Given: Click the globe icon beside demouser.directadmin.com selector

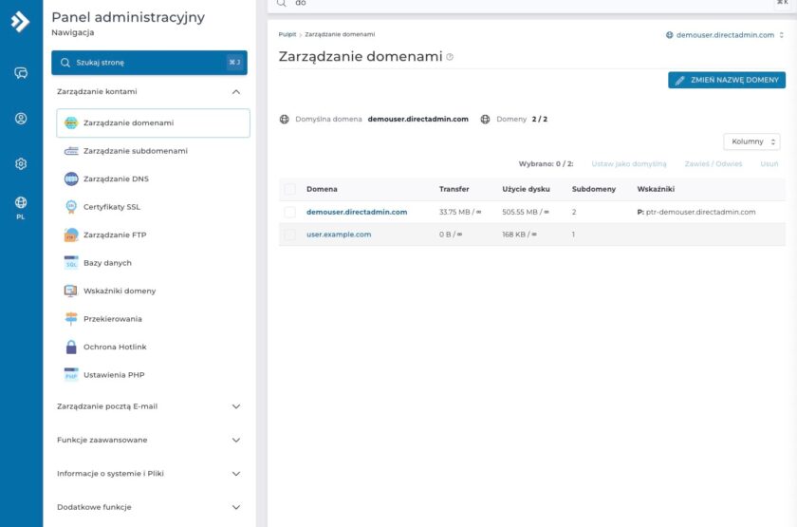Looking at the screenshot, I should coord(670,35).
